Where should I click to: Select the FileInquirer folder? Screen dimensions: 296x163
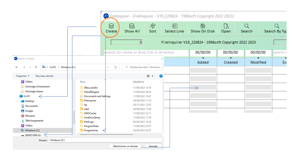tap(90, 101)
